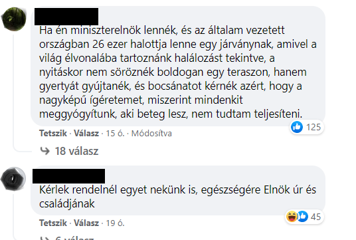
Task: Click the second commenter's redacted name
Action: point(69,176)
